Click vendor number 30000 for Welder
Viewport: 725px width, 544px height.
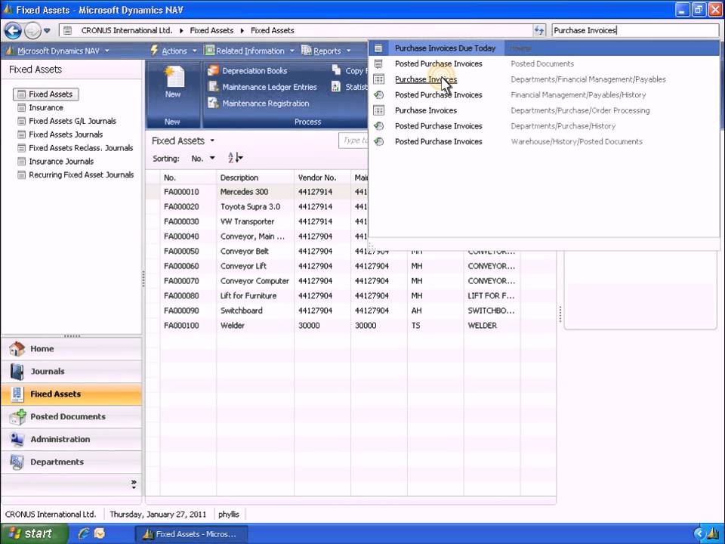(309, 326)
